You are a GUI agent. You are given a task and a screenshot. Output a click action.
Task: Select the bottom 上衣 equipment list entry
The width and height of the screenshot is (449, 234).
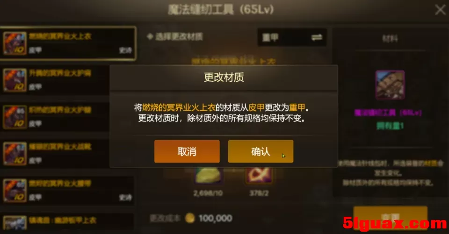point(68,222)
